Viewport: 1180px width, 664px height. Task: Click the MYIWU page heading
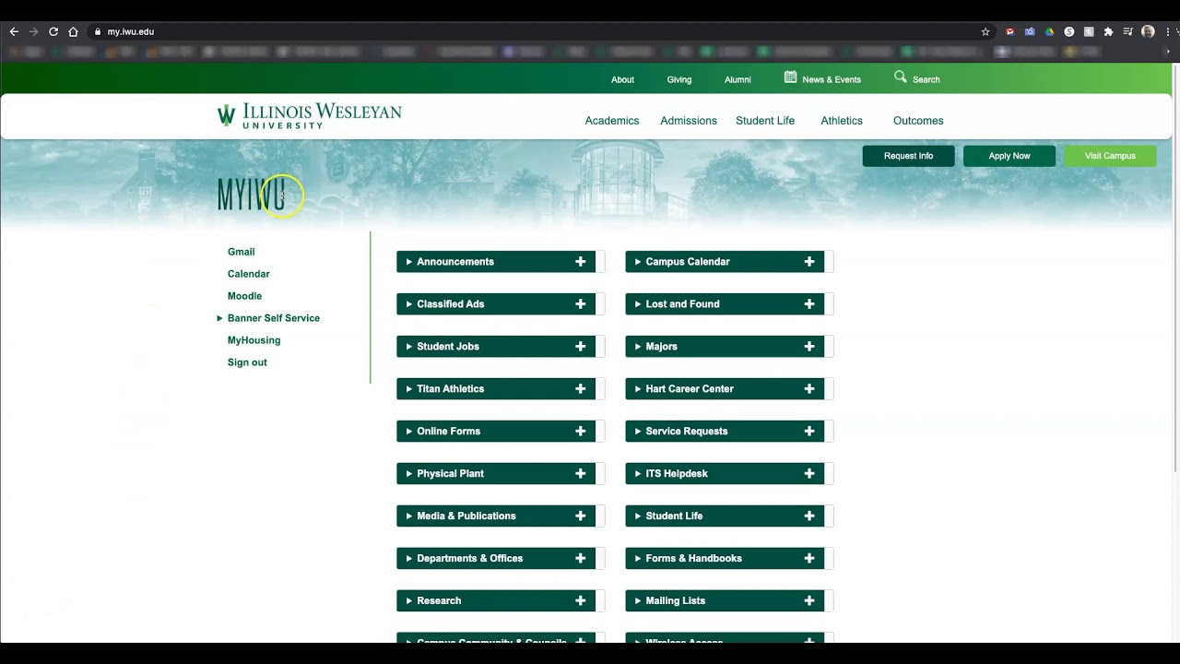251,195
